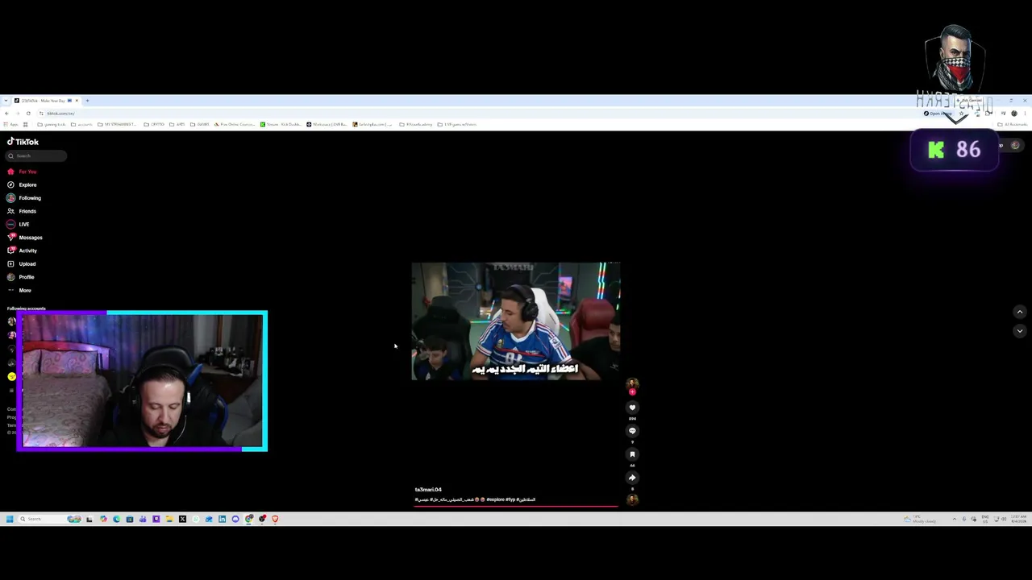Go to the next video
Image resolution: width=1032 pixels, height=580 pixels.
(x=1020, y=331)
